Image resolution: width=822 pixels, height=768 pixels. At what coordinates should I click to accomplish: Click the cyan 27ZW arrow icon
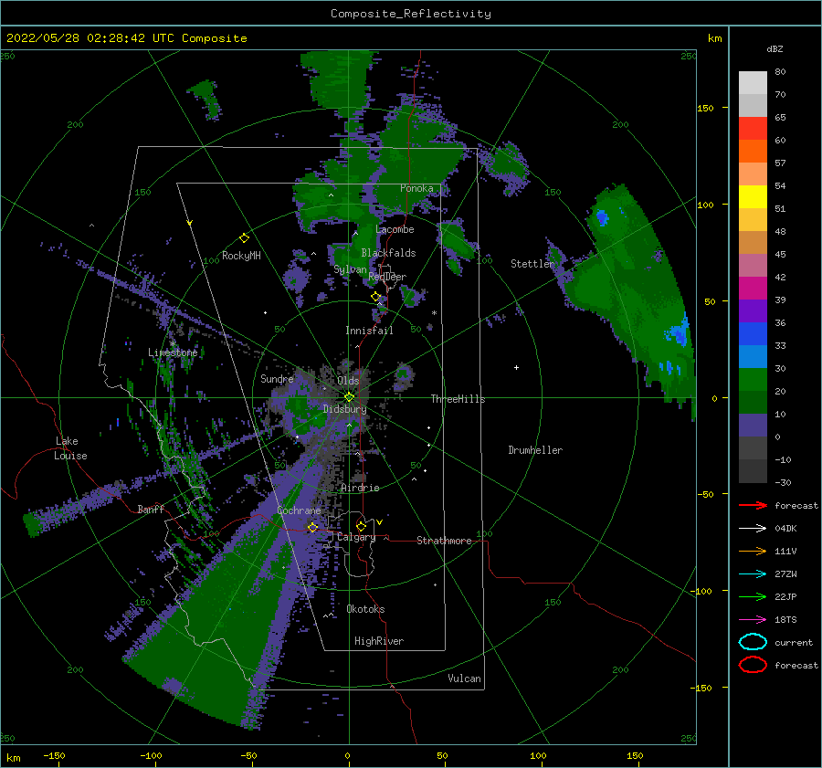tap(753, 574)
